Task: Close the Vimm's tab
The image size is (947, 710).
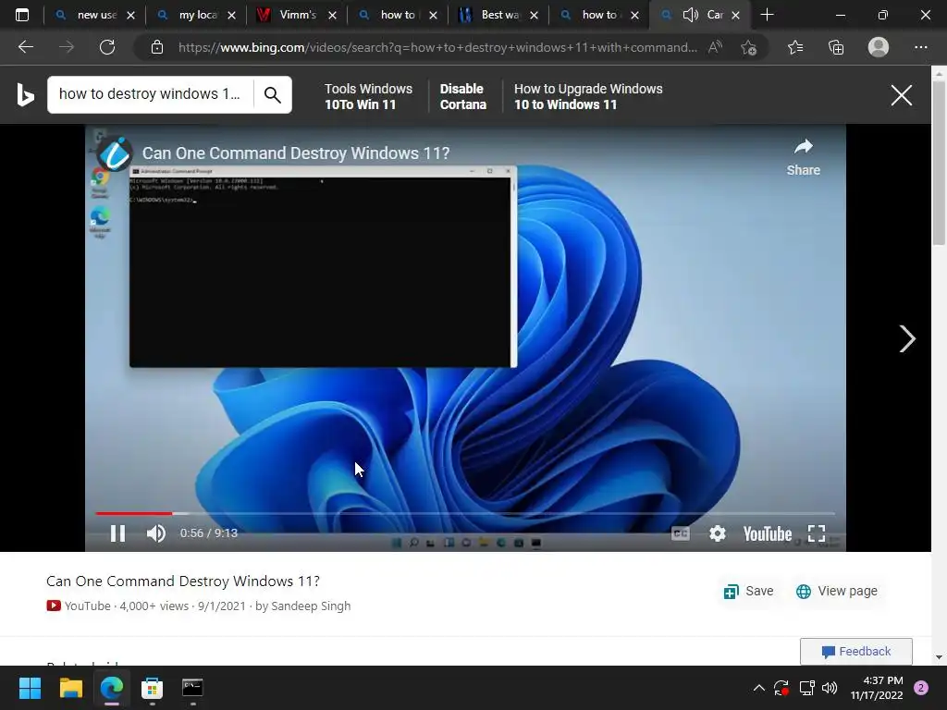Action: pos(332,15)
